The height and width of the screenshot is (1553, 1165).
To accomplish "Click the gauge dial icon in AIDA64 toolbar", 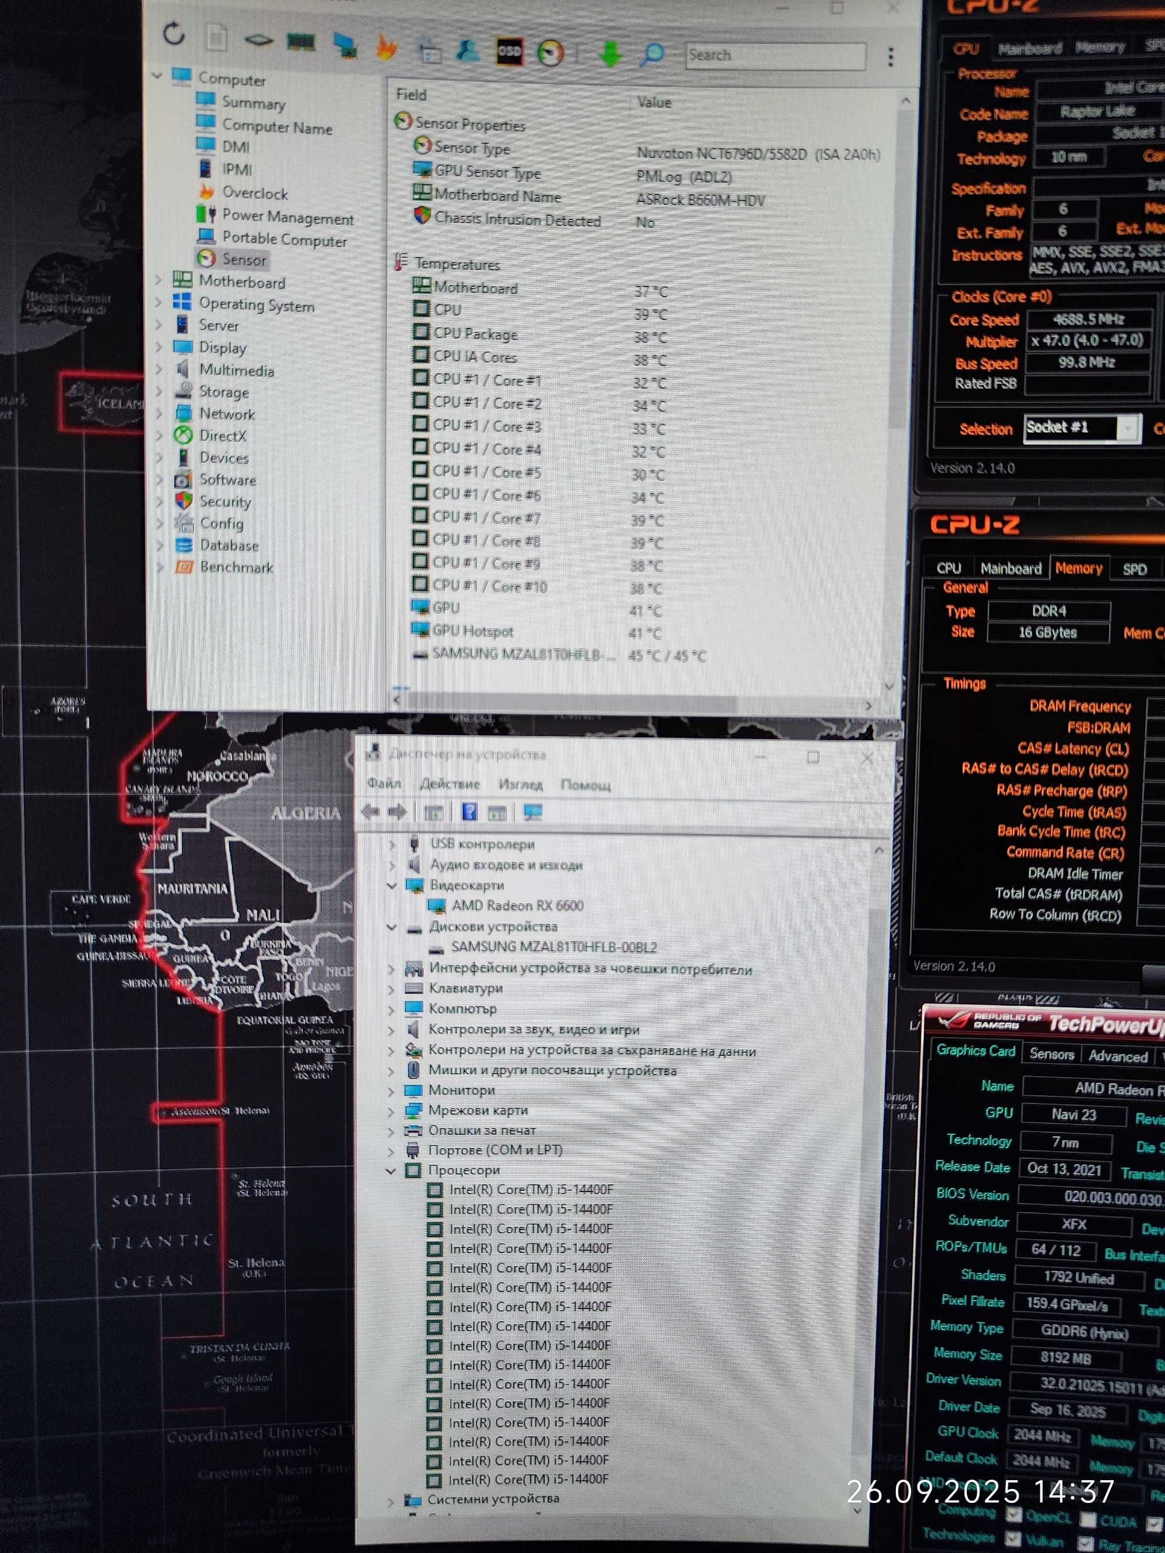I will point(550,52).
